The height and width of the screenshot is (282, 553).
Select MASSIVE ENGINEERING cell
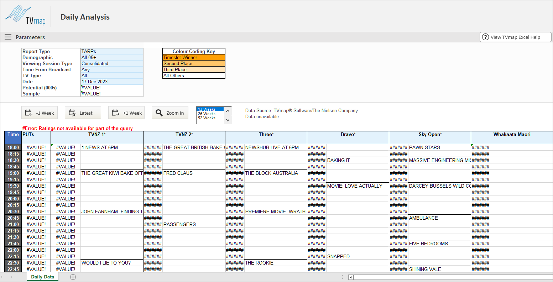[439, 160]
